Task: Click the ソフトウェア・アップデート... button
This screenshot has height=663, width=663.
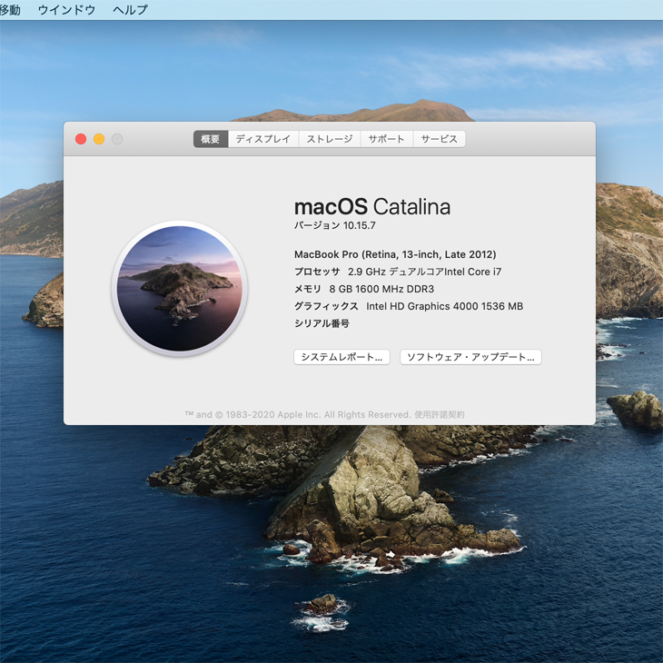Action: tap(470, 358)
